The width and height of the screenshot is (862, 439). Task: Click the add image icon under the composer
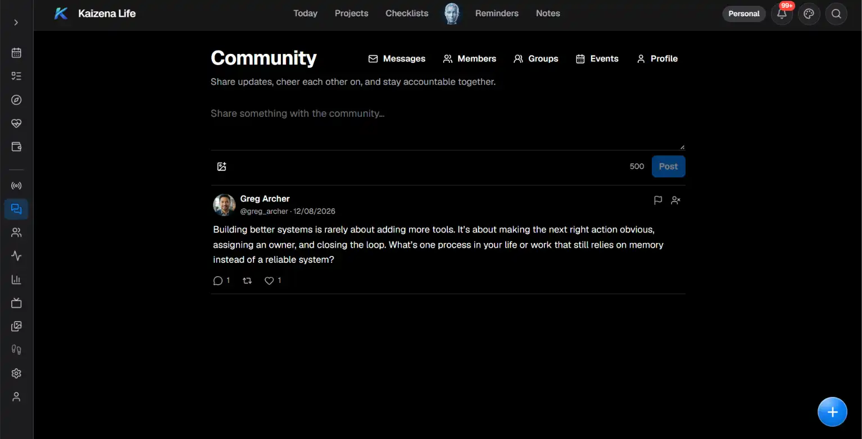coord(221,167)
